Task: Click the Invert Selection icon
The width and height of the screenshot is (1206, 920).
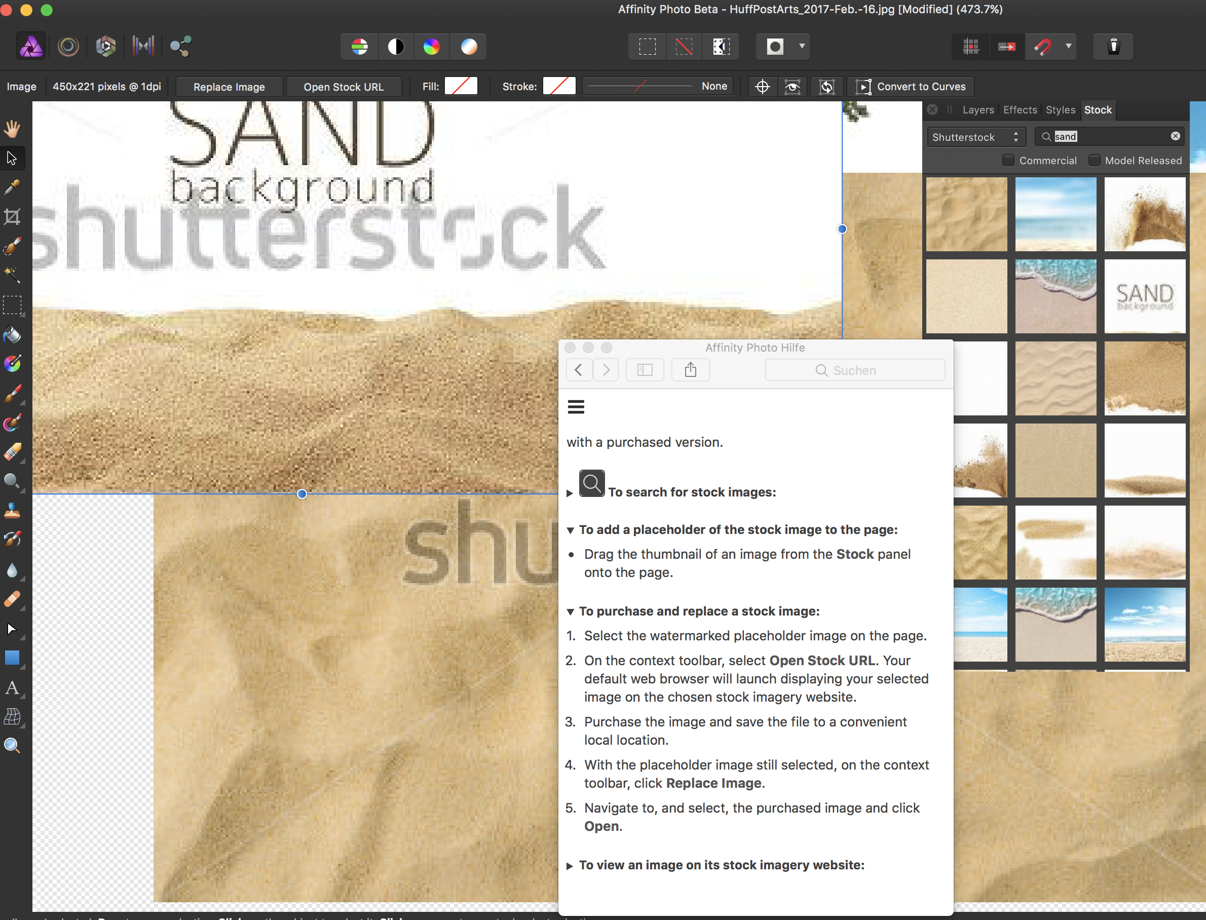Action: click(721, 47)
